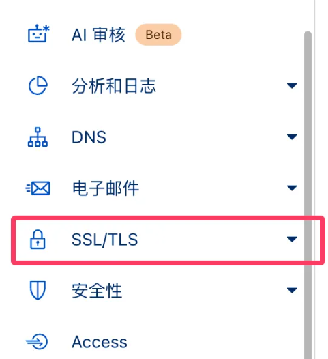
Task: Click the SSL/TLS padlock icon
Action: click(x=38, y=240)
